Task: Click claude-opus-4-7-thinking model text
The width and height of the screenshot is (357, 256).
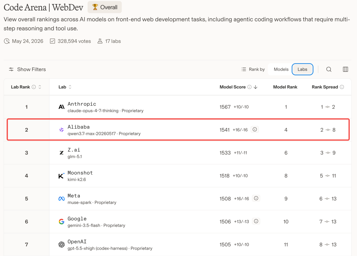Action: coord(93,111)
